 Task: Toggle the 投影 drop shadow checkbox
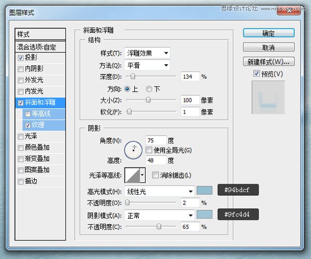click(21, 58)
